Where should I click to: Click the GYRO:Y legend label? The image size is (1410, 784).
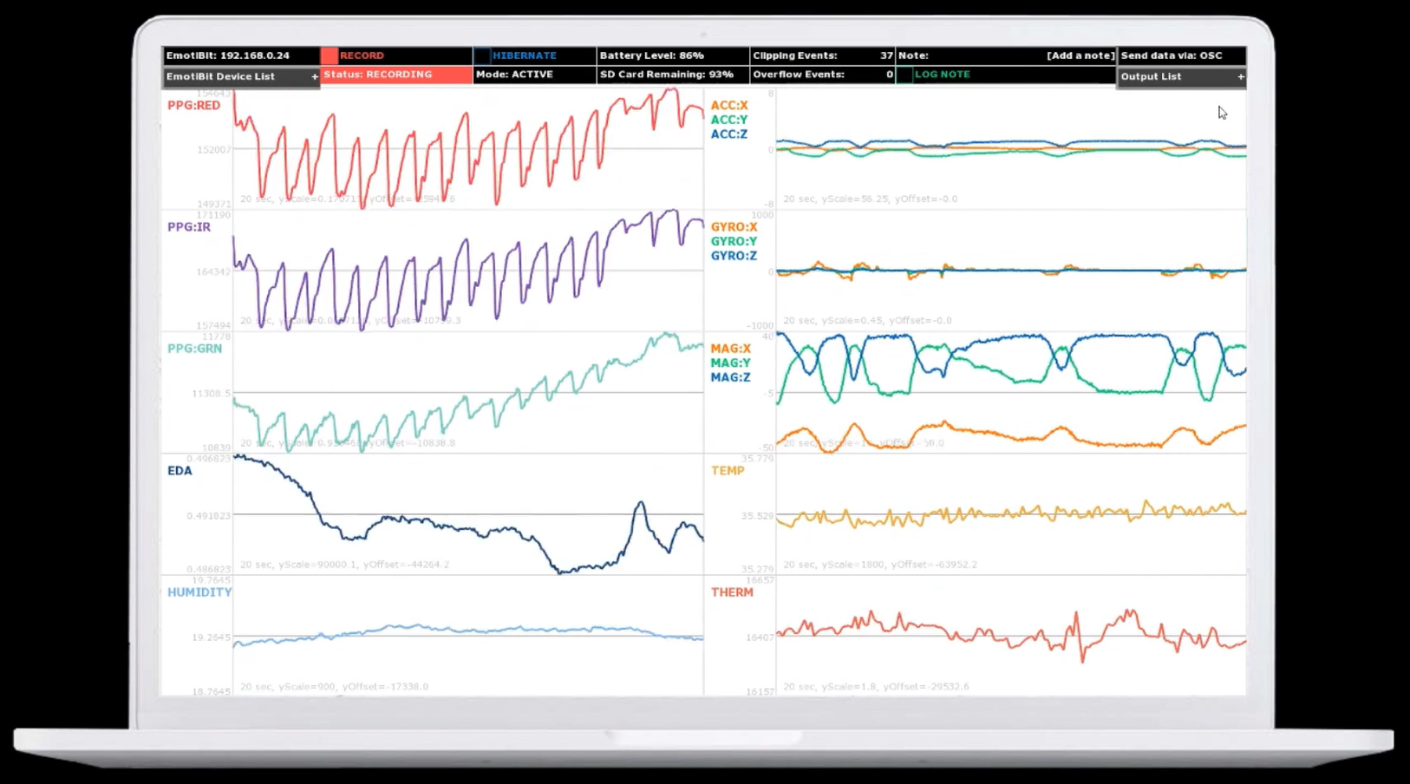tap(734, 241)
